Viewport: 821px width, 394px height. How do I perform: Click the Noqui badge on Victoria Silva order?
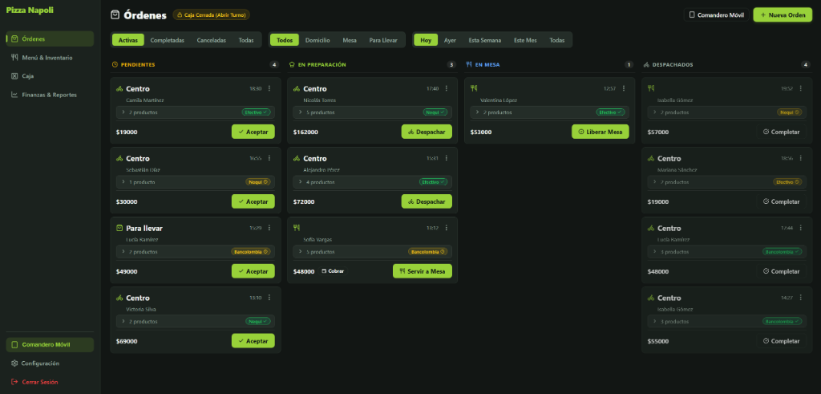pos(258,321)
